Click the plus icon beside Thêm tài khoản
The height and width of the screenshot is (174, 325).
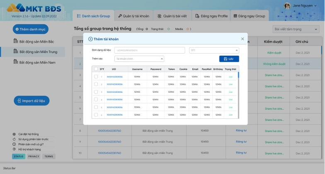90,39
